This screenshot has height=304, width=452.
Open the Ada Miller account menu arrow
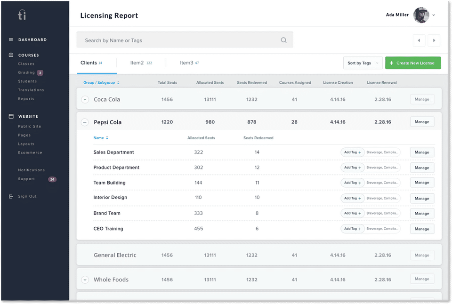coord(434,15)
